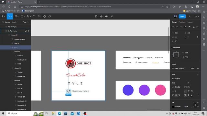Switch to the Design tab
The image size is (207, 116).
(x=174, y=22)
